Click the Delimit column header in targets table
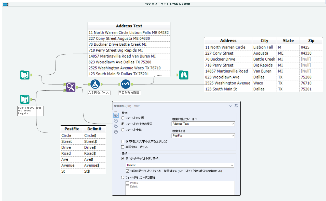326x201 pixels. (x=94, y=129)
